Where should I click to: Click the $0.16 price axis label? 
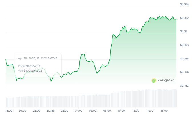pyautogui.click(x=183, y=31)
